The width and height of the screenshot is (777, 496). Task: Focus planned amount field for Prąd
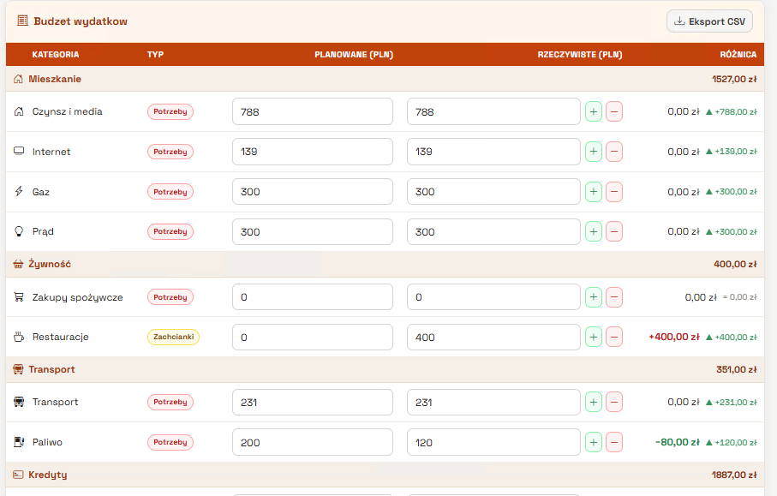tap(313, 232)
